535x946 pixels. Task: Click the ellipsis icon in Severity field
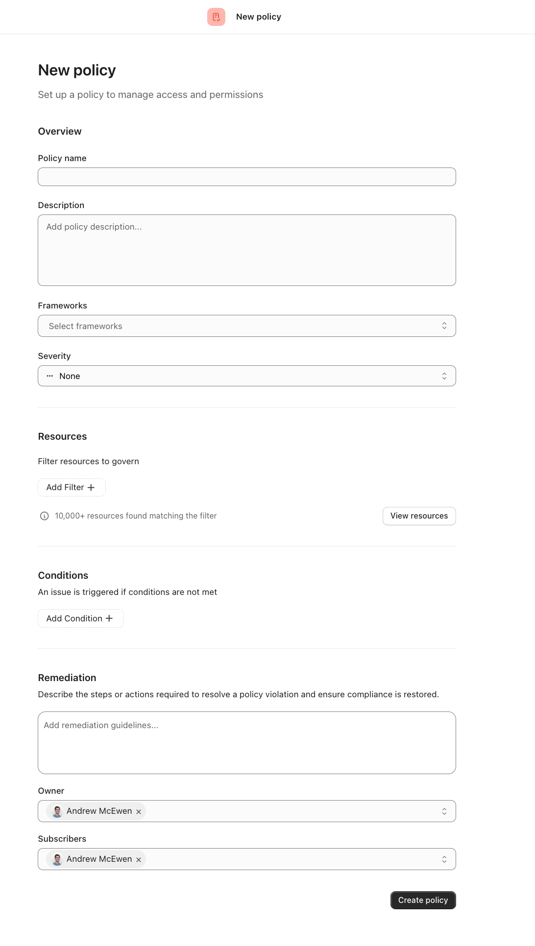(x=50, y=376)
